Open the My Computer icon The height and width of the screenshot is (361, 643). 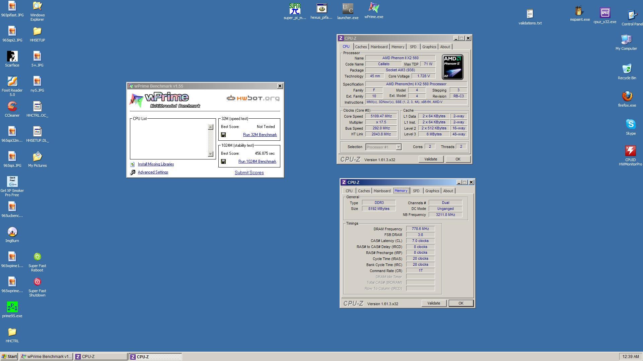click(626, 42)
